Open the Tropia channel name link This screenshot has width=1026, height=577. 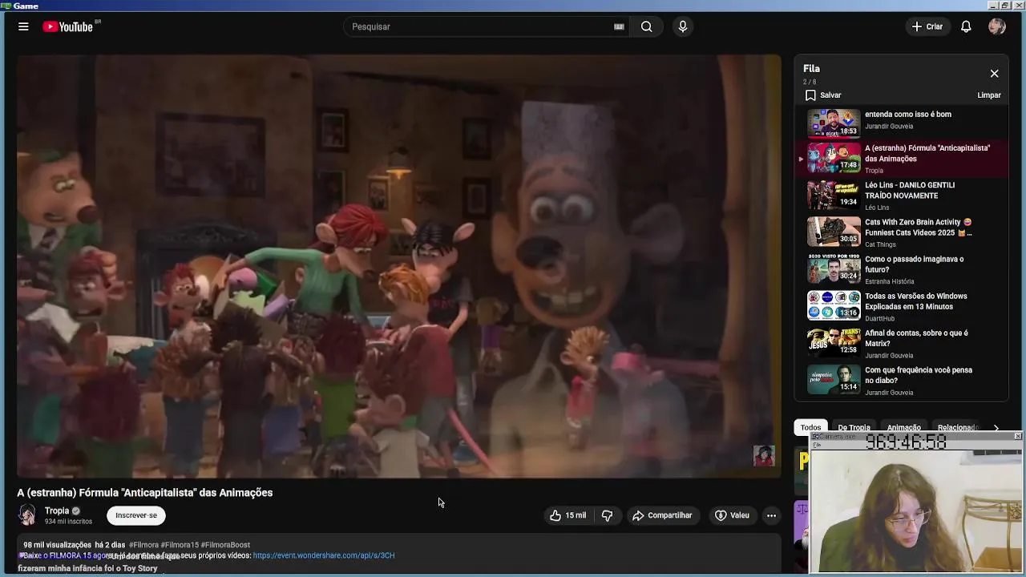[x=57, y=510]
